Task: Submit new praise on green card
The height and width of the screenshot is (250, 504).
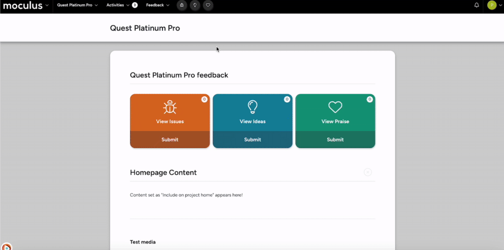Action: pyautogui.click(x=335, y=140)
